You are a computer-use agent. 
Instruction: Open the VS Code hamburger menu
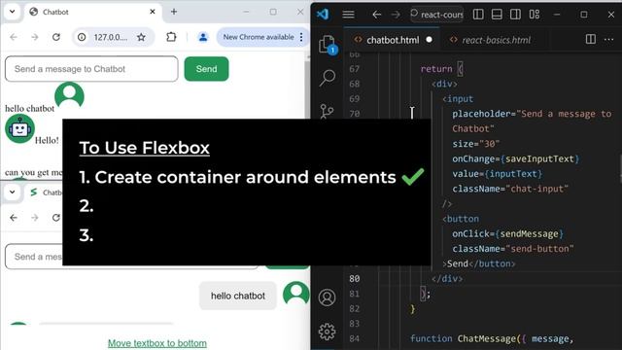(348, 15)
